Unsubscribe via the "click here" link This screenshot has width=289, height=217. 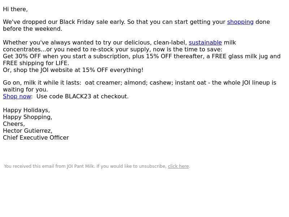[178, 166]
